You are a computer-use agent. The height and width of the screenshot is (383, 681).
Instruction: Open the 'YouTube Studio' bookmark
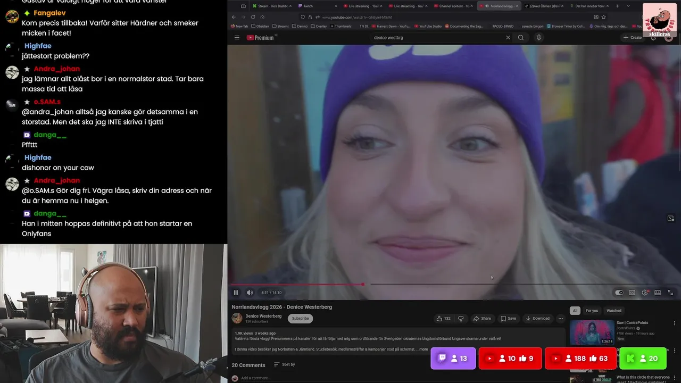point(428,26)
